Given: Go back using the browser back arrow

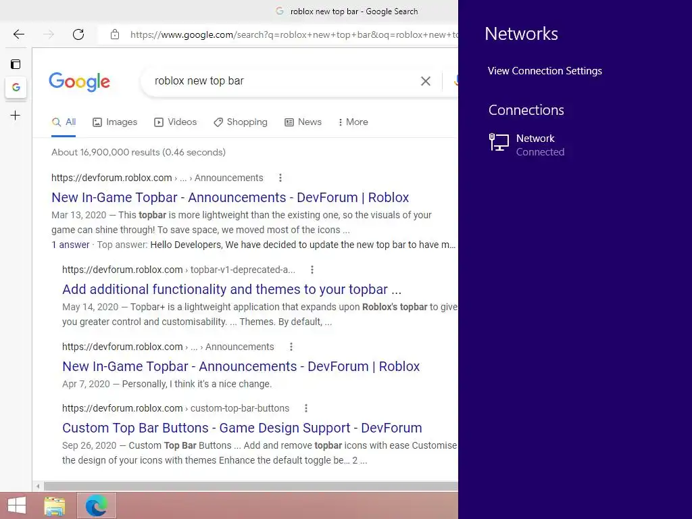Looking at the screenshot, I should point(18,34).
